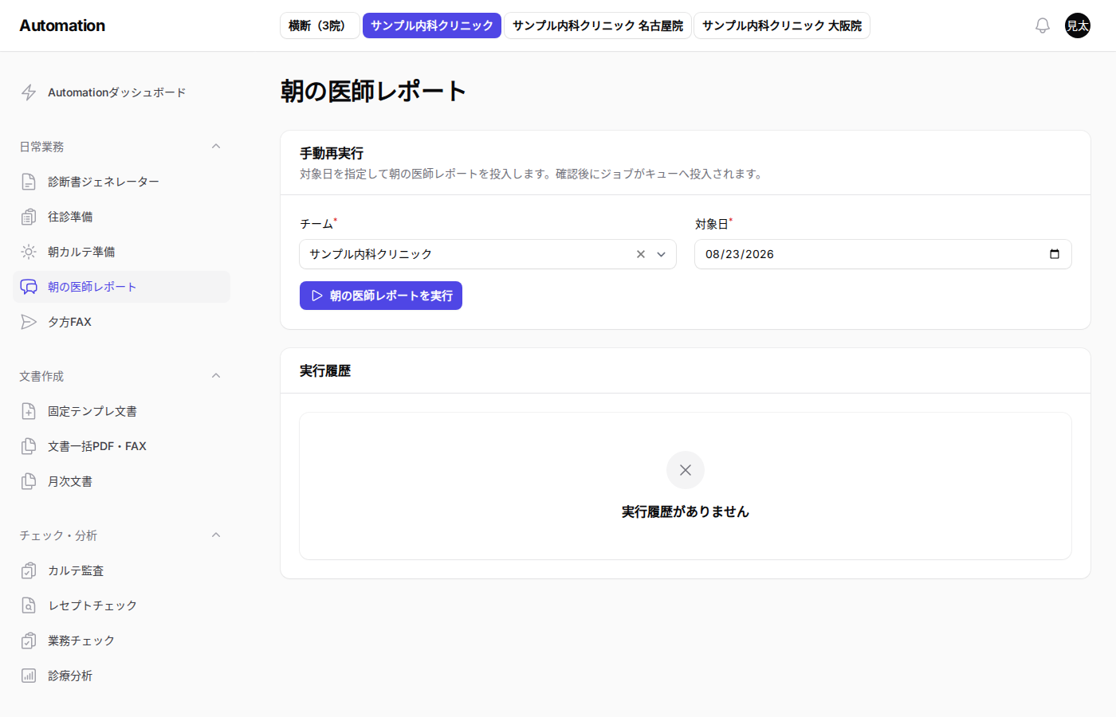
Task: Switch to サンプル内科クリニック 大阪院 tab
Action: (x=782, y=25)
